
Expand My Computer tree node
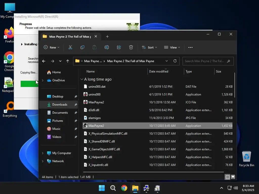point(42,153)
